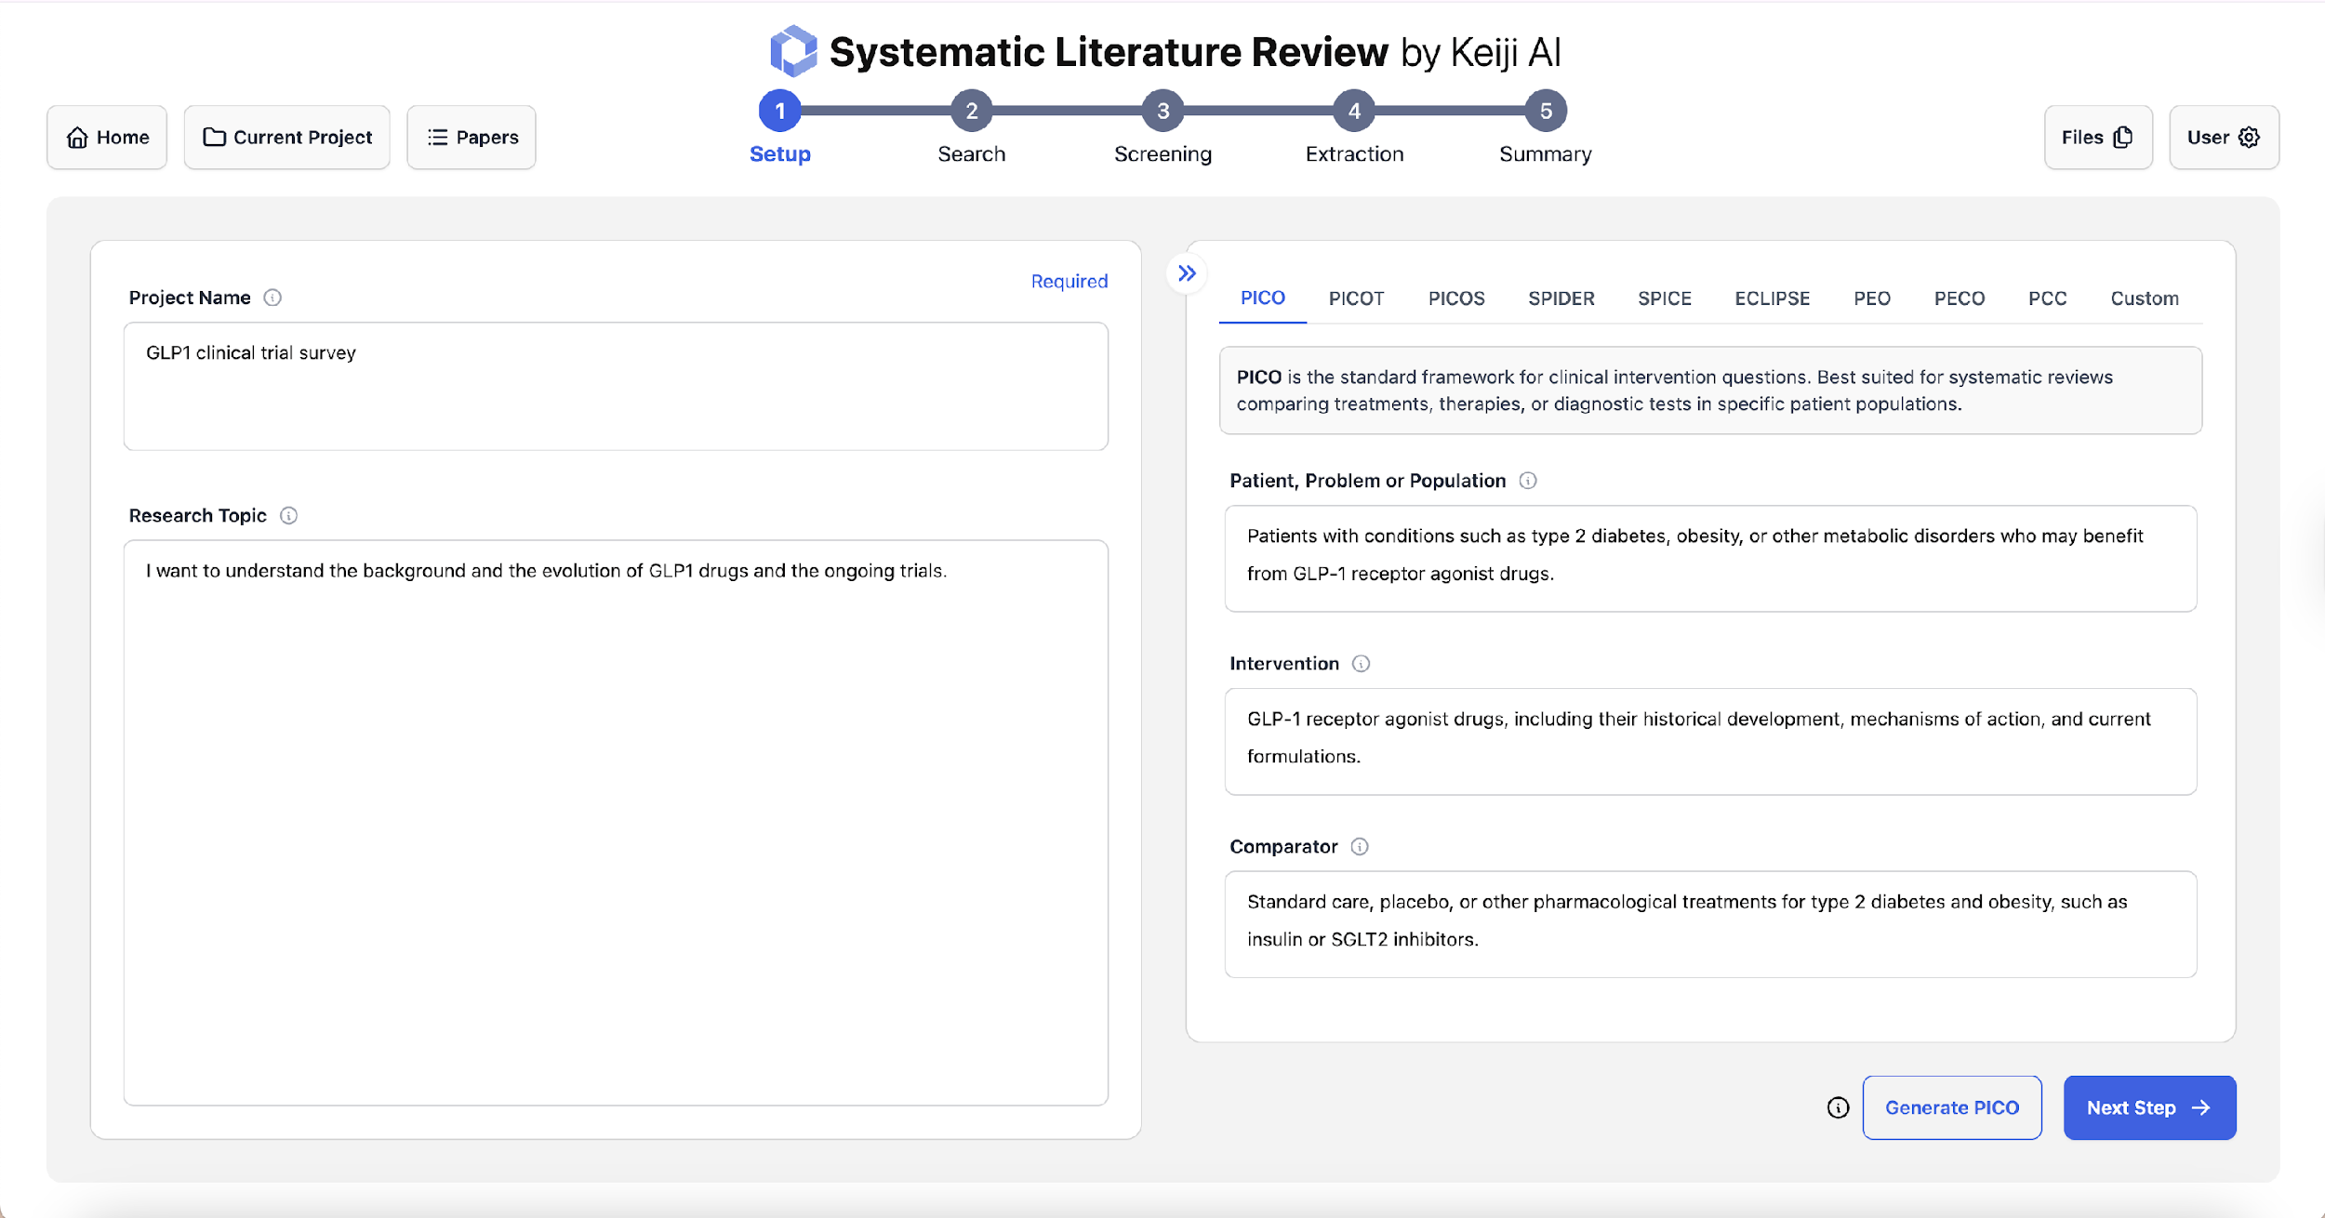Switch to the PCC tab
Image resolution: width=2325 pixels, height=1218 pixels.
(2048, 298)
